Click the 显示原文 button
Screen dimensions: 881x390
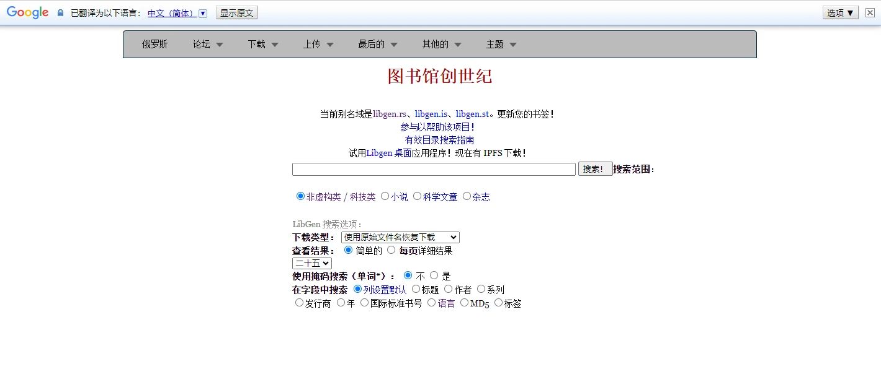tap(236, 13)
